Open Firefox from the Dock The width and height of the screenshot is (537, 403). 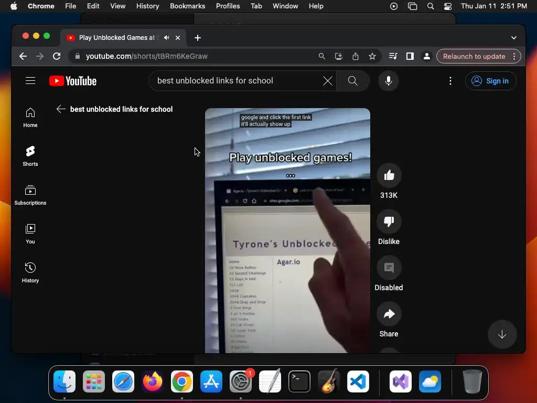coord(153,381)
